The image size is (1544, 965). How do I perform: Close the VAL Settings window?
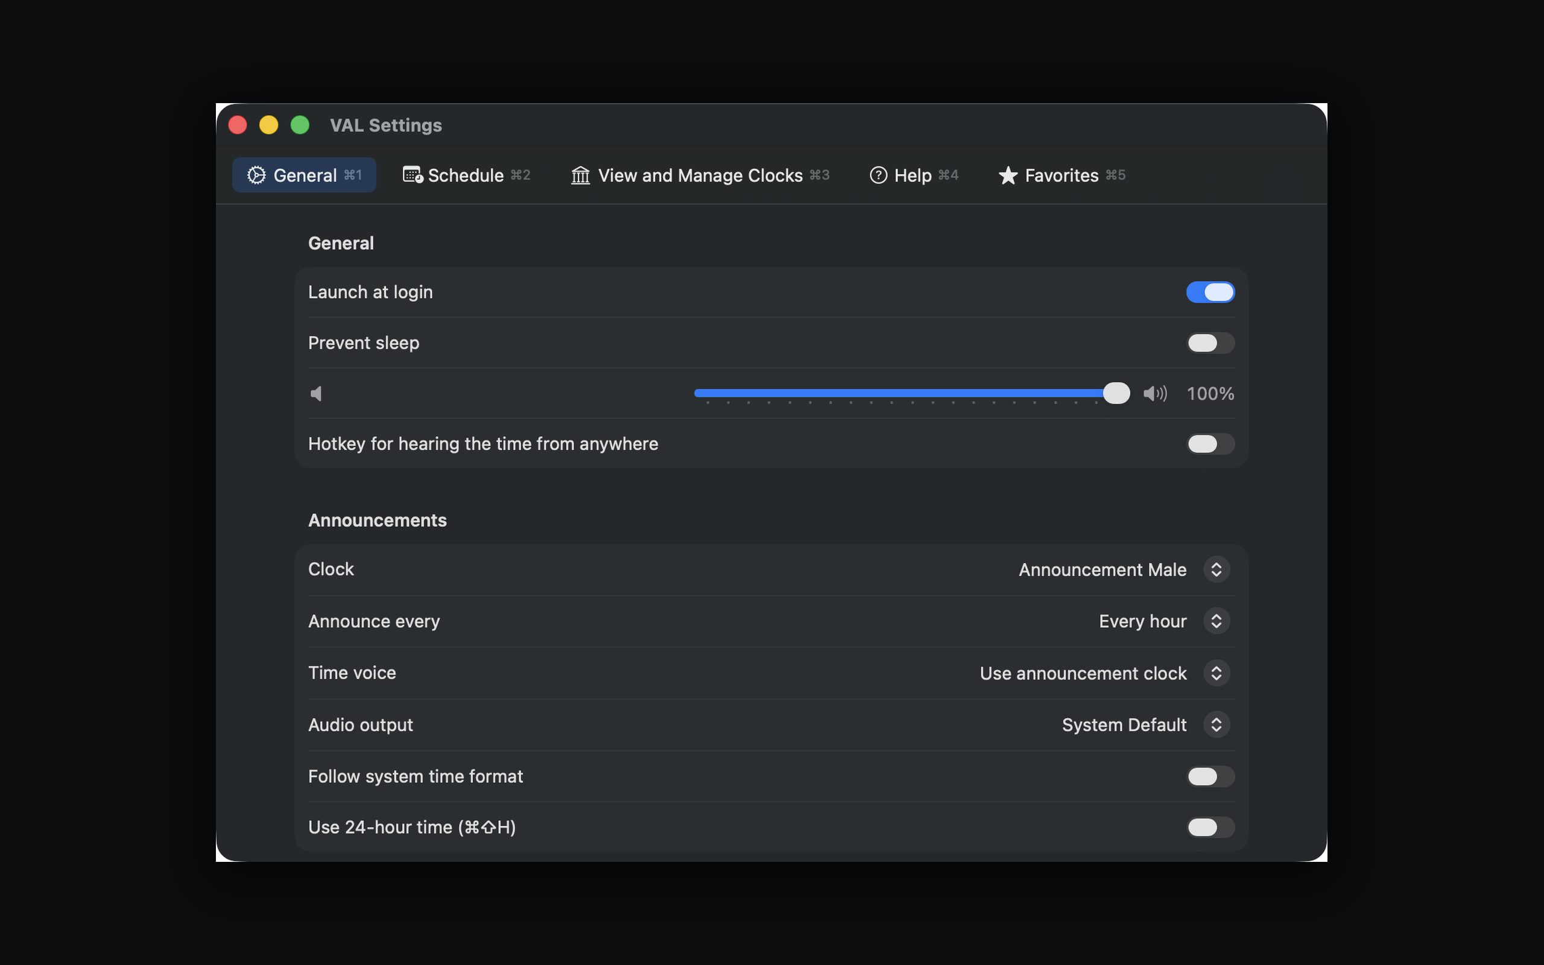(238, 125)
